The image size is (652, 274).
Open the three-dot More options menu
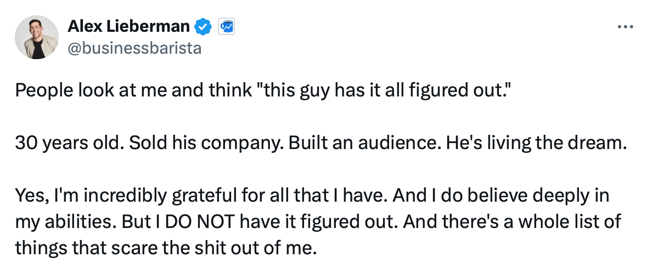(626, 26)
